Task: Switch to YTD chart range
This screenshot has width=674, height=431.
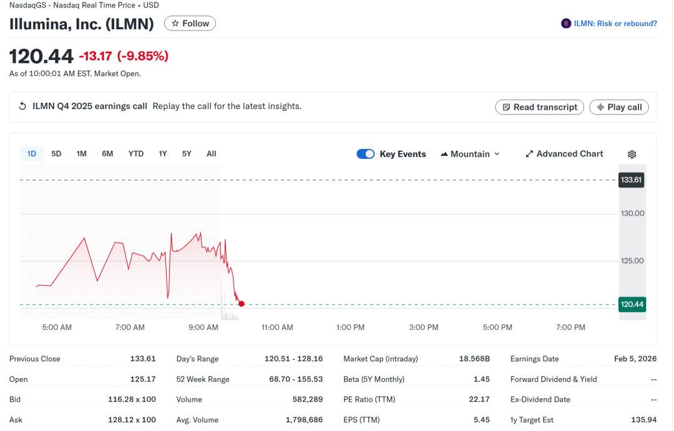Action: click(136, 154)
